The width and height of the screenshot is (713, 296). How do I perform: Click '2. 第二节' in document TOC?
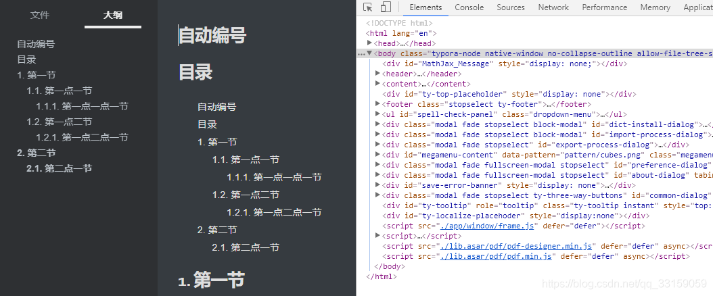coord(217,230)
